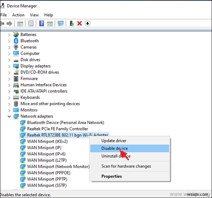Viewport: 212px width, 198px height.
Task: Click the red X Uninstall device icon
Action: coord(79,24)
